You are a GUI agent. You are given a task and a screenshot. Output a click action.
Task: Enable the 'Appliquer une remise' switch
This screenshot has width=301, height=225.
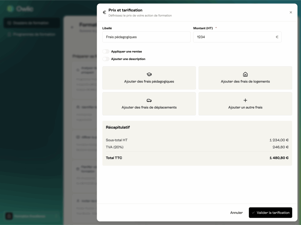tap(106, 52)
